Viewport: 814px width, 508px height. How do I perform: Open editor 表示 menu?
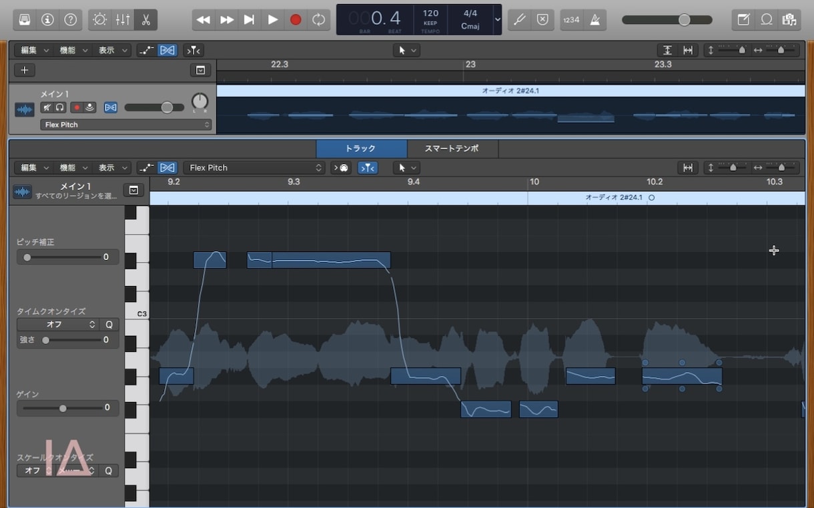tap(113, 168)
